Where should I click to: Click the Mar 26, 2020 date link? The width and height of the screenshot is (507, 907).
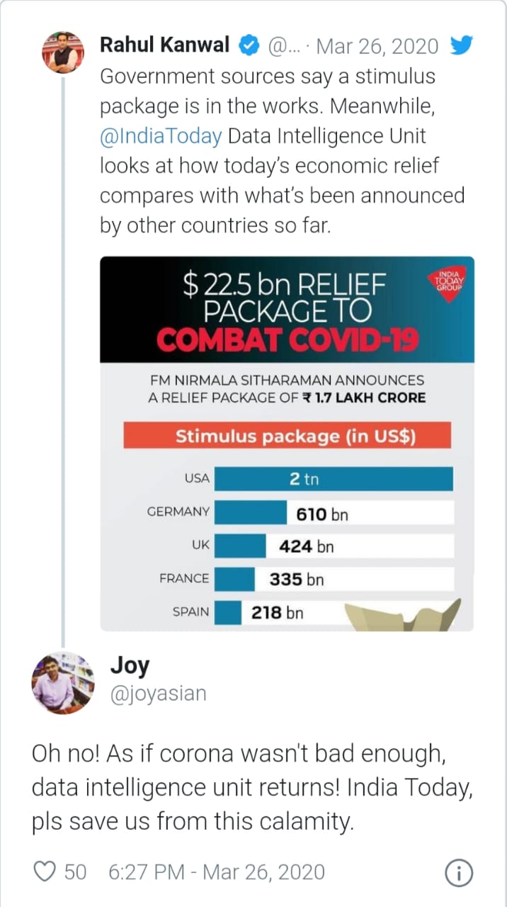377,46
